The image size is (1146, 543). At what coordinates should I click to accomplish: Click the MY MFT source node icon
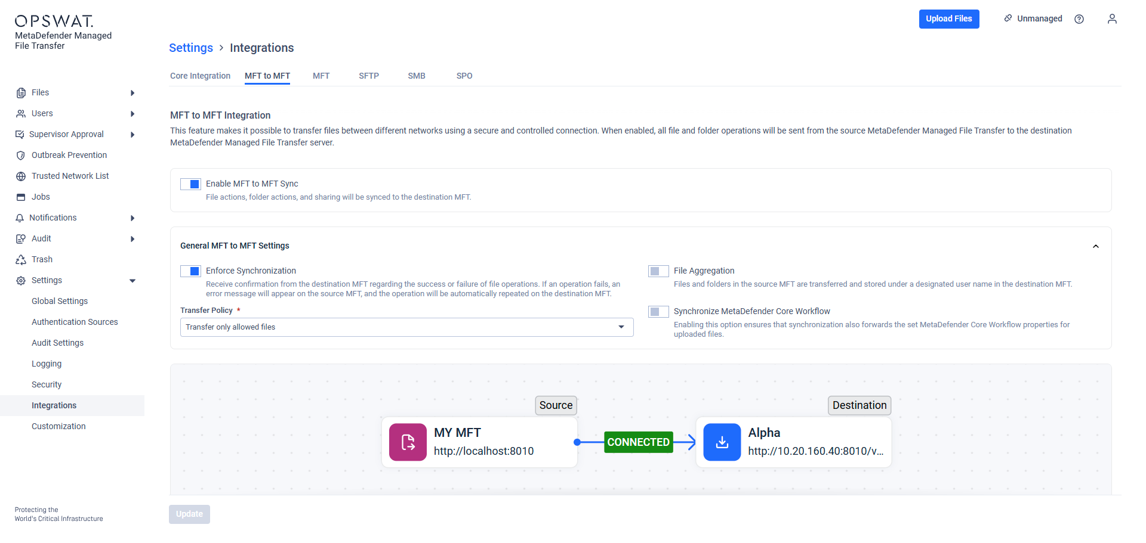[408, 442]
